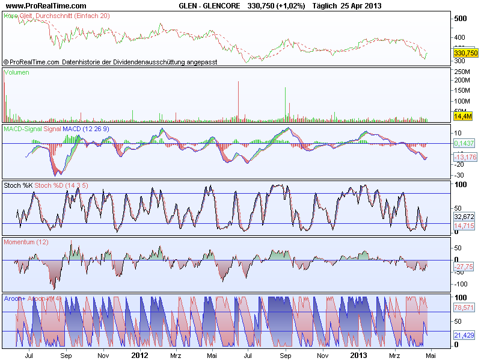Click the 2012 year label on time axis
The width and height of the screenshot is (481, 361).
pos(140,356)
